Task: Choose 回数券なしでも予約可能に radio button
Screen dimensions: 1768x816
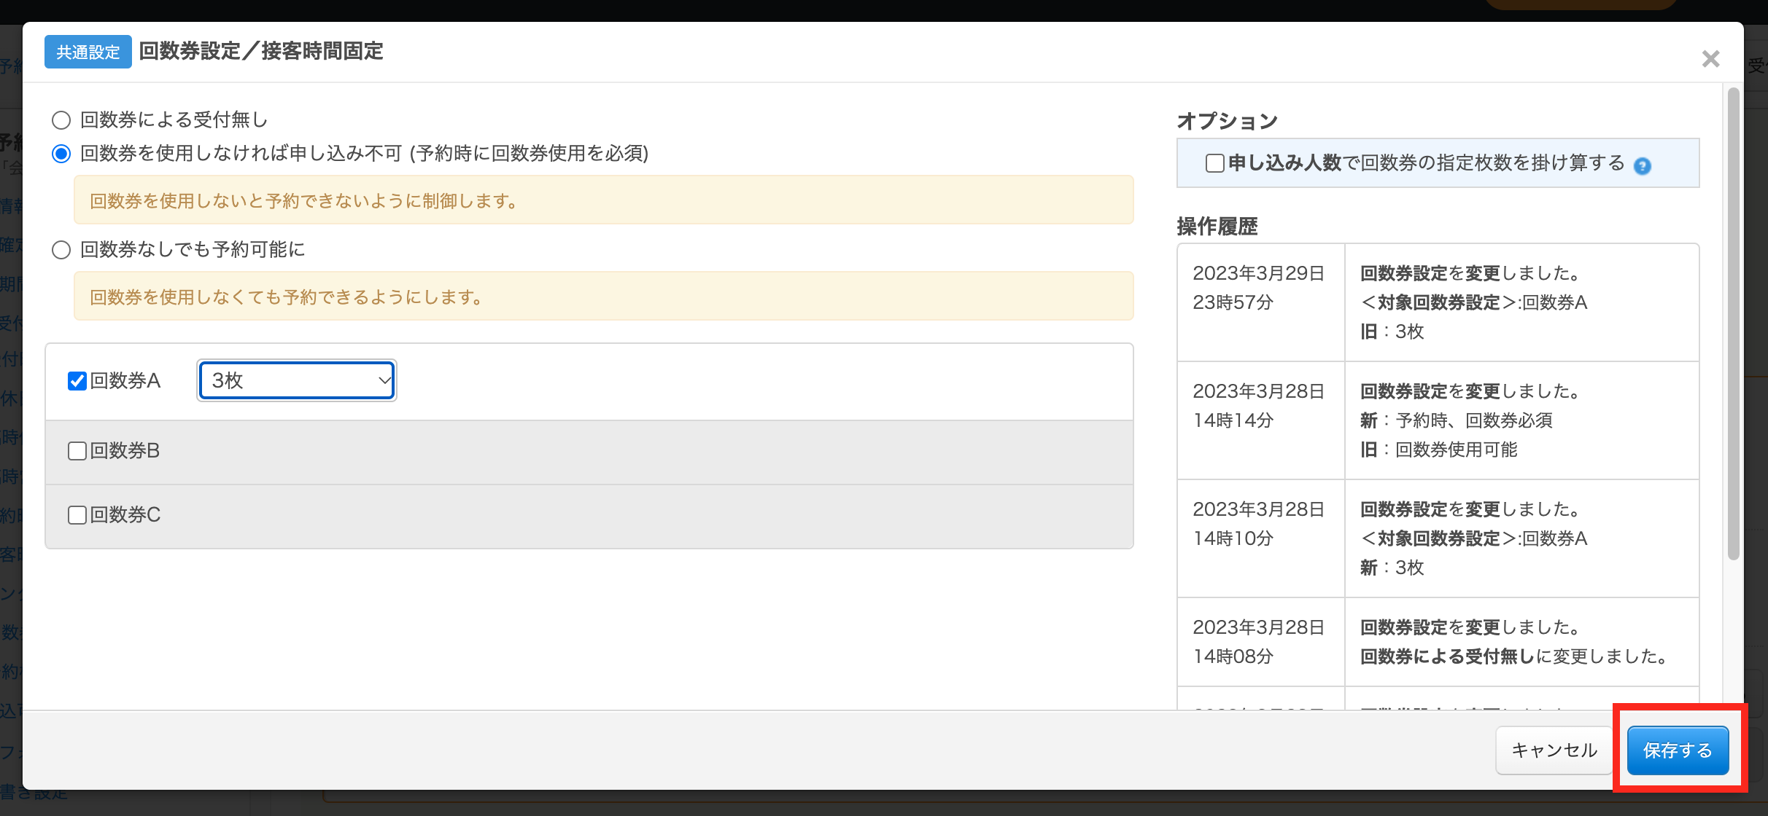Action: 61,249
